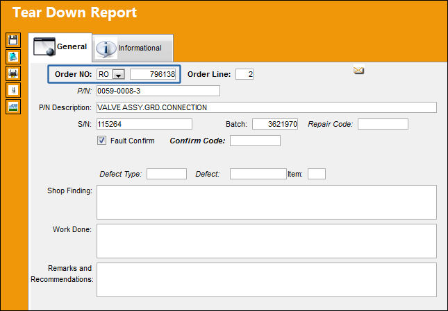Click the Fault Confirm label text
This screenshot has height=311, width=448.
[x=133, y=141]
